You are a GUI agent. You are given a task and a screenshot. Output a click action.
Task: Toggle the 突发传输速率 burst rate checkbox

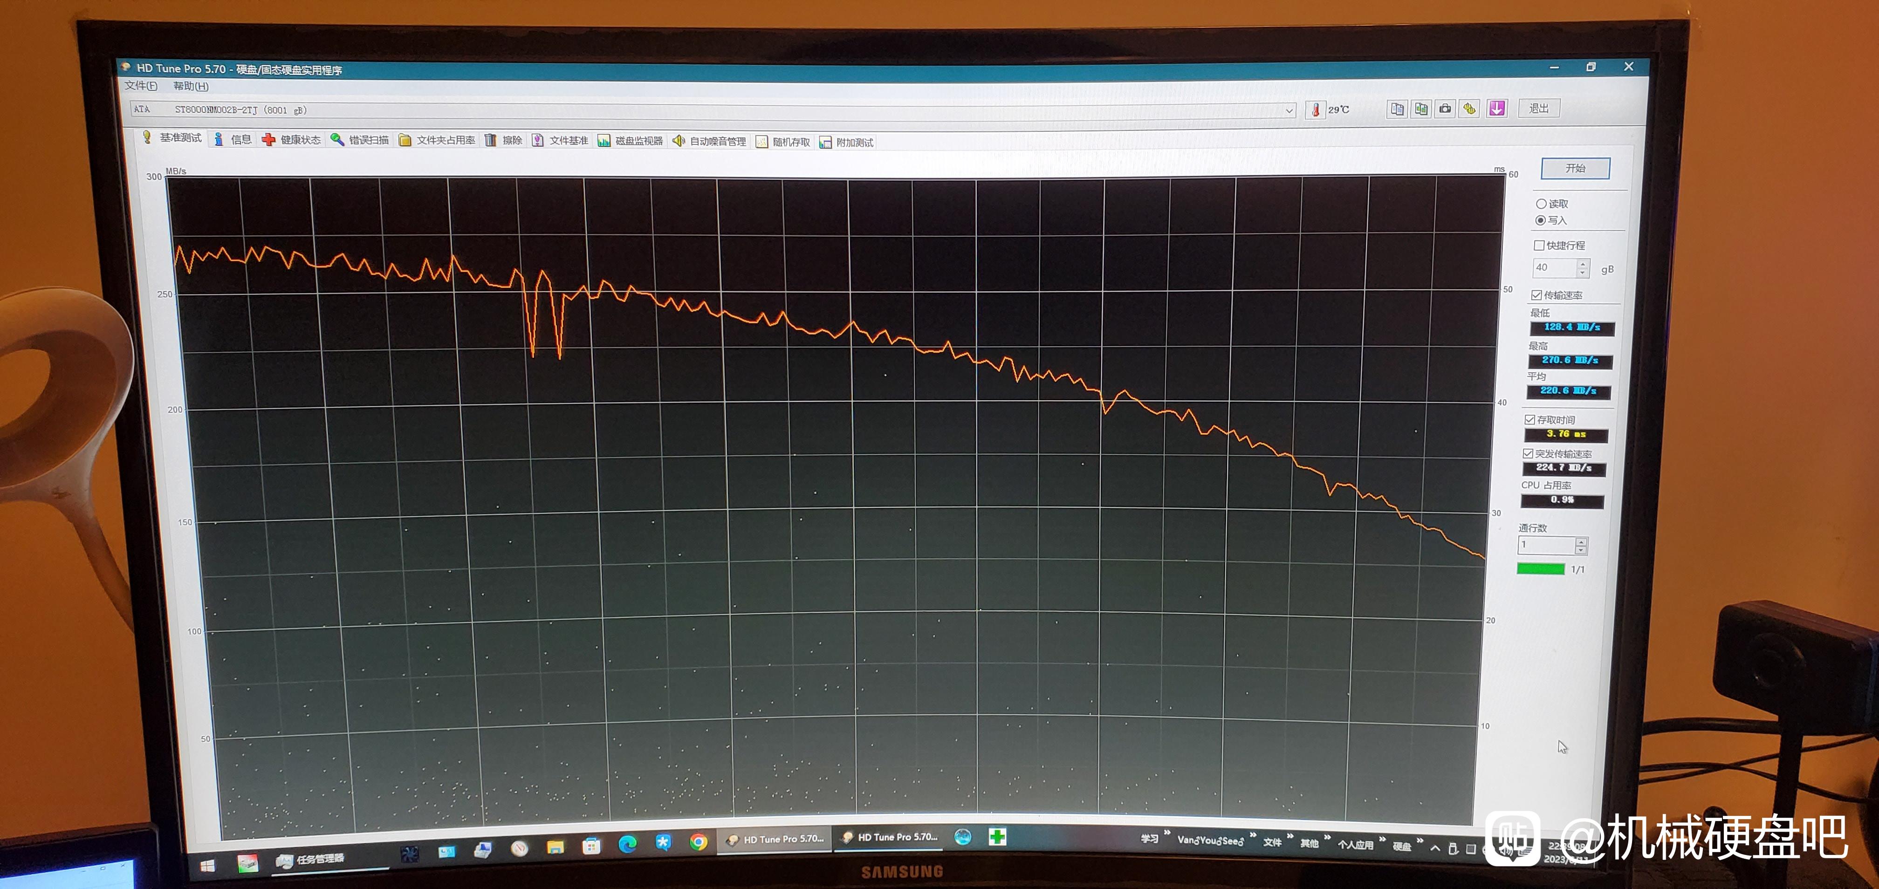point(1528,454)
